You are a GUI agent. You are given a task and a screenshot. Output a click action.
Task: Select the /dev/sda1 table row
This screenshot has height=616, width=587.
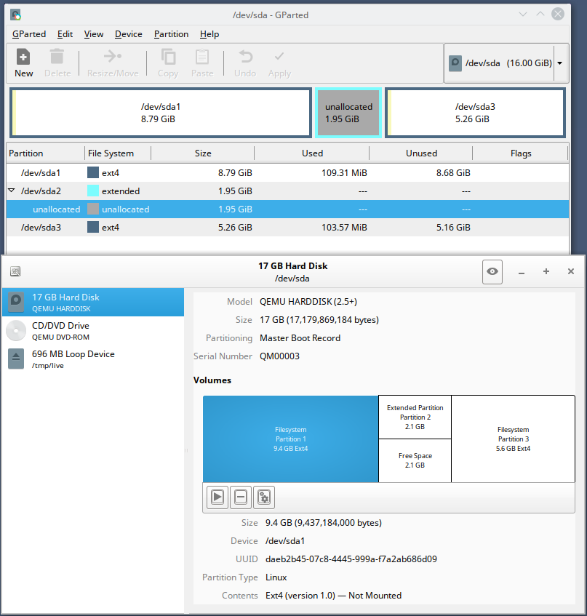[x=287, y=172]
